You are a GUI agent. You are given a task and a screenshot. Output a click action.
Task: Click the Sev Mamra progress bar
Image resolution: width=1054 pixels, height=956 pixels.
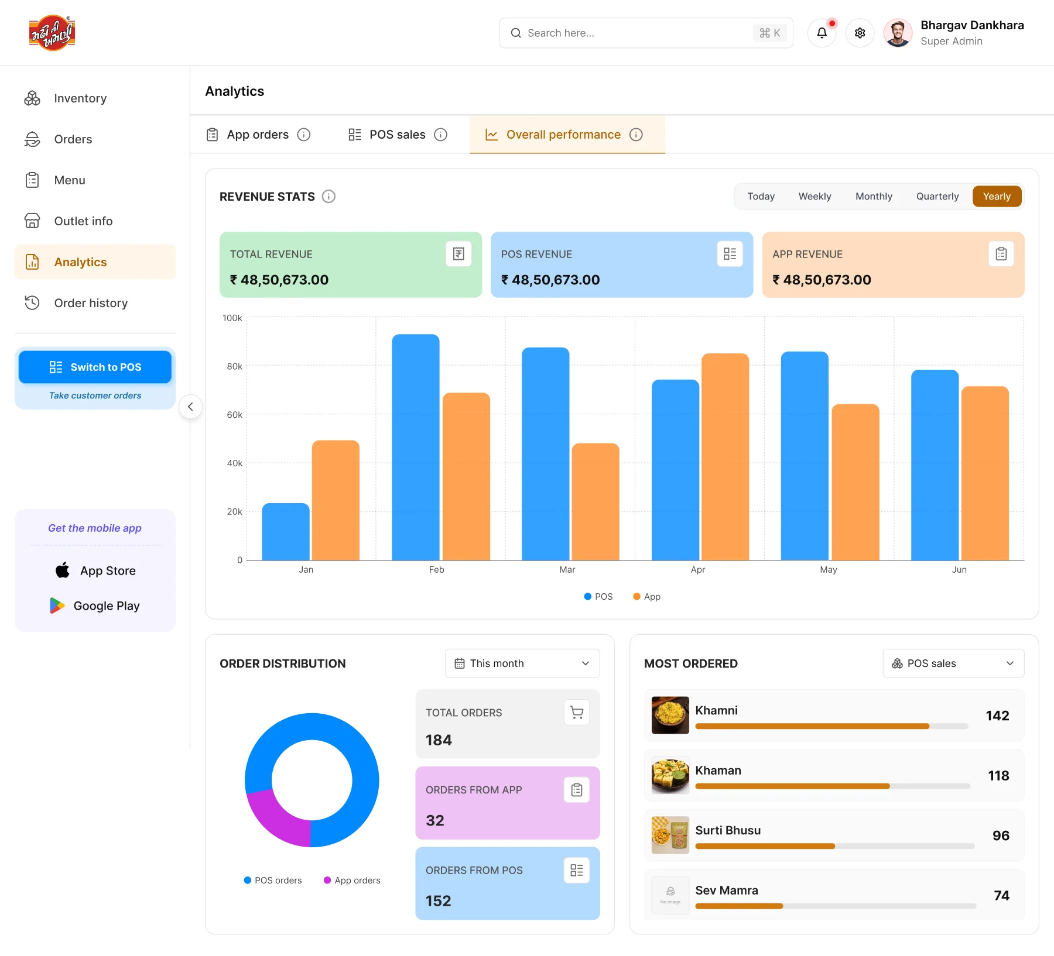(x=836, y=906)
